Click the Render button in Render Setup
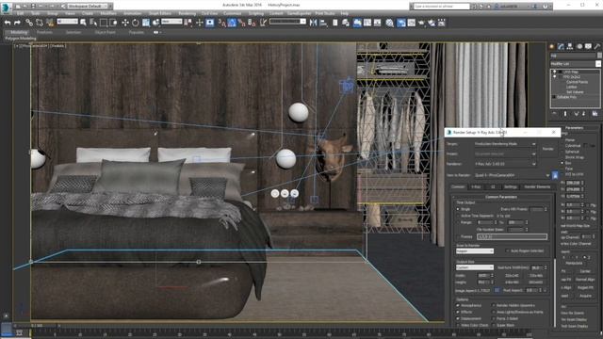 click(547, 149)
